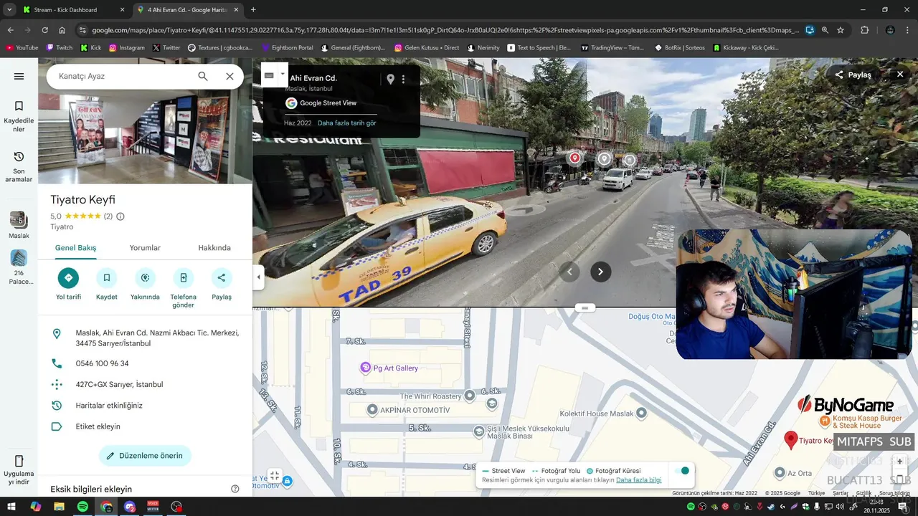Open Street View card three-dot menu

pyautogui.click(x=403, y=80)
